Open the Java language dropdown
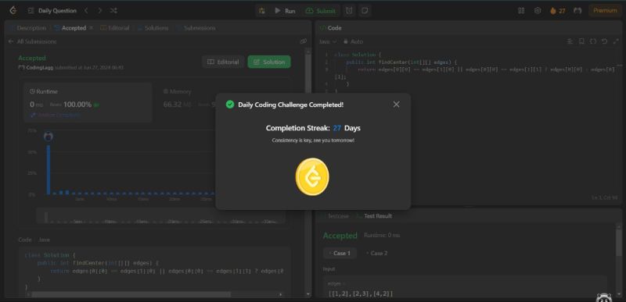 pyautogui.click(x=328, y=41)
